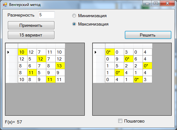Click the top-left highlighted 0* cell in the right grid
Image resolution: width=177 pixels, height=130 pixels.
pyautogui.click(x=110, y=52)
